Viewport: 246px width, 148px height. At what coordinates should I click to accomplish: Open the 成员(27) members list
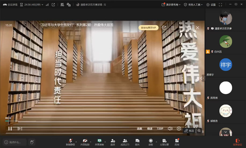pyautogui.click(x=125, y=141)
